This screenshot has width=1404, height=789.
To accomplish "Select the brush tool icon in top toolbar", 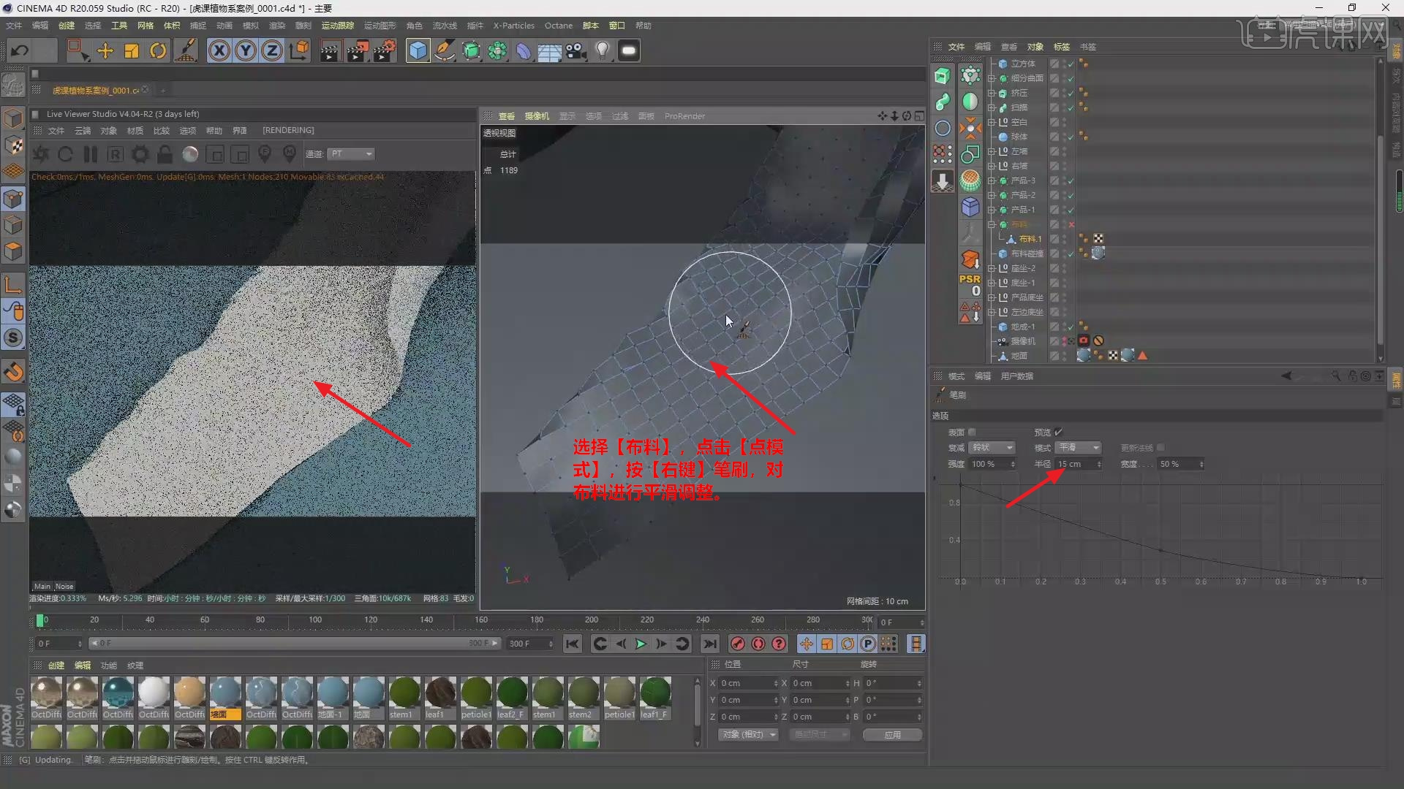I will [186, 50].
